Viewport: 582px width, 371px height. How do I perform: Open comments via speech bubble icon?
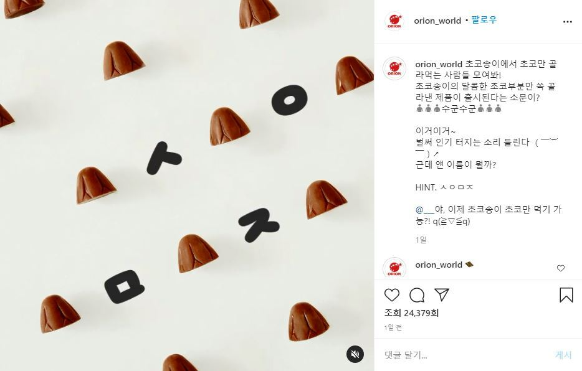(417, 295)
